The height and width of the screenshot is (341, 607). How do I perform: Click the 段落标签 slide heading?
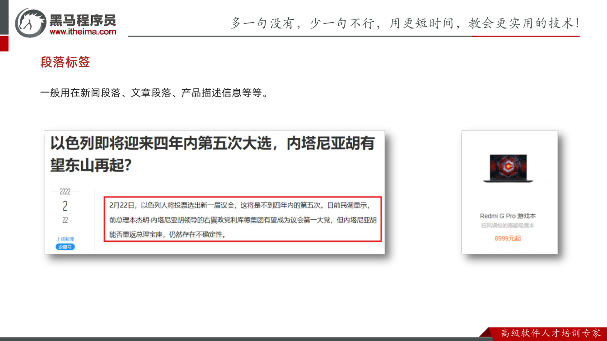(x=65, y=62)
